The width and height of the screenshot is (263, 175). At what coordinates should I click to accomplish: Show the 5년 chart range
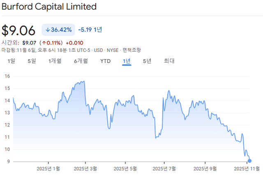tap(147, 61)
